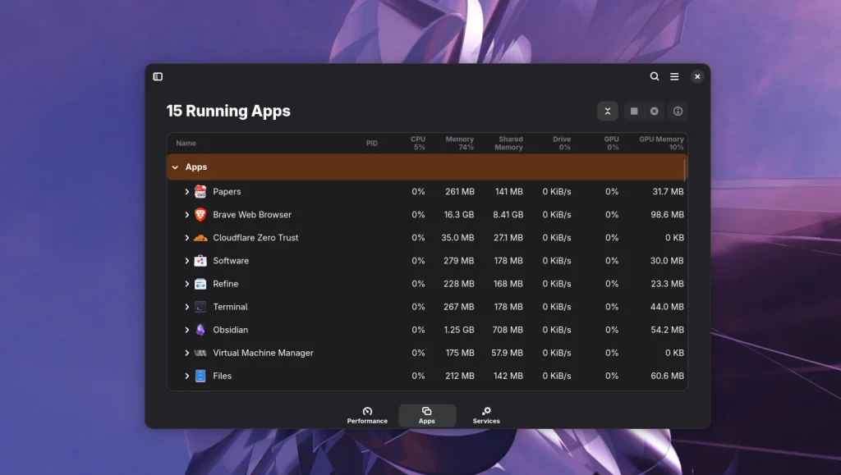This screenshot has width=841, height=475.
Task: Expand the Virtual Machine Manager row
Action: pos(187,353)
